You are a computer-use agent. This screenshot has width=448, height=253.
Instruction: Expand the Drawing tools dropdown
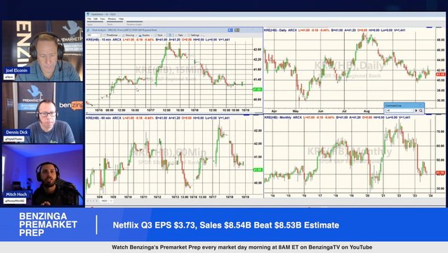tap(129, 35)
